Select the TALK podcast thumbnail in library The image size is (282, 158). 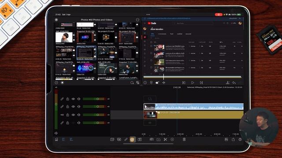pyautogui.click(x=85, y=68)
